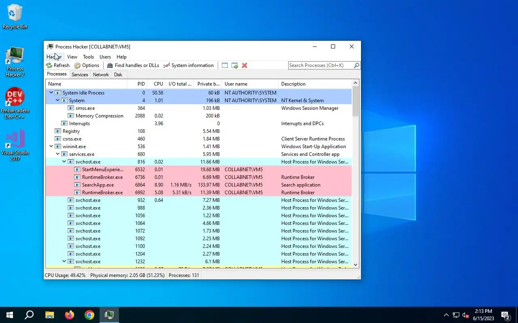
Task: Click the process list scrollbar thumb
Action: (356, 102)
